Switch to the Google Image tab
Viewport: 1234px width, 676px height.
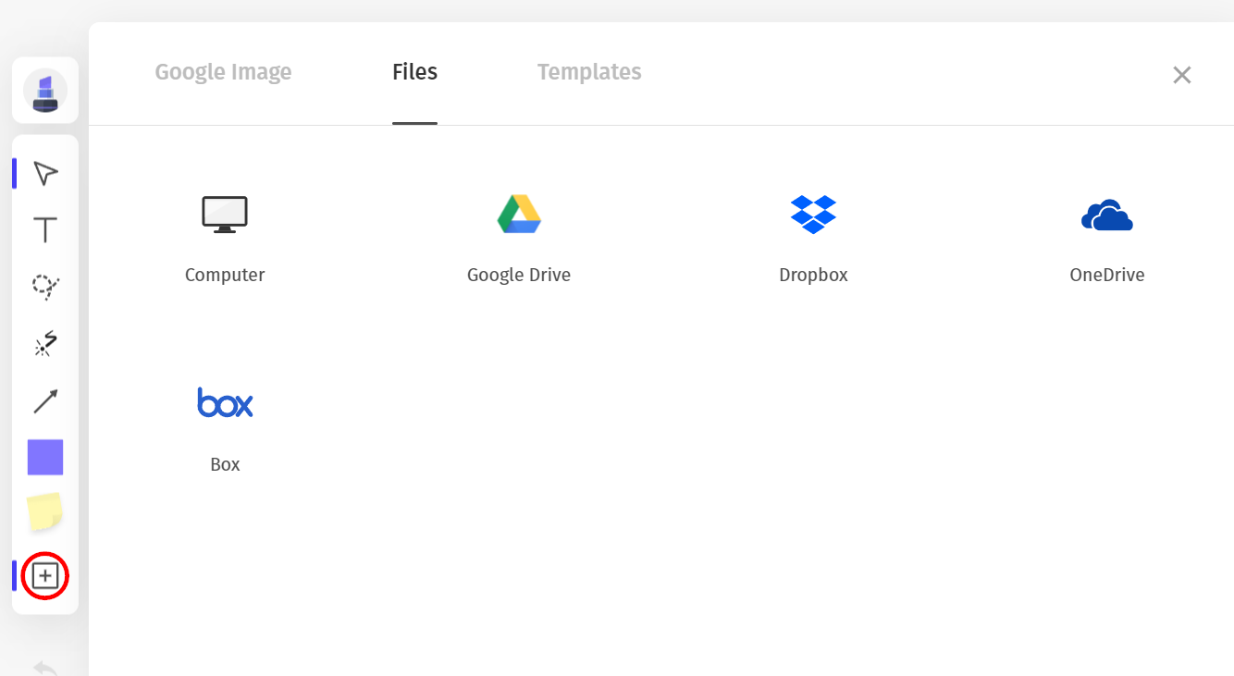(x=223, y=72)
